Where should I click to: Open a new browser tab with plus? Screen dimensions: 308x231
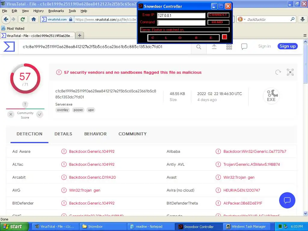[79, 35]
